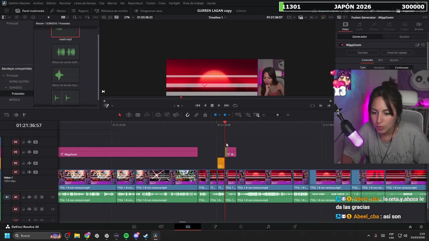This screenshot has width=429, height=241.
Task: Open project settings gear icon
Action: (421, 227)
